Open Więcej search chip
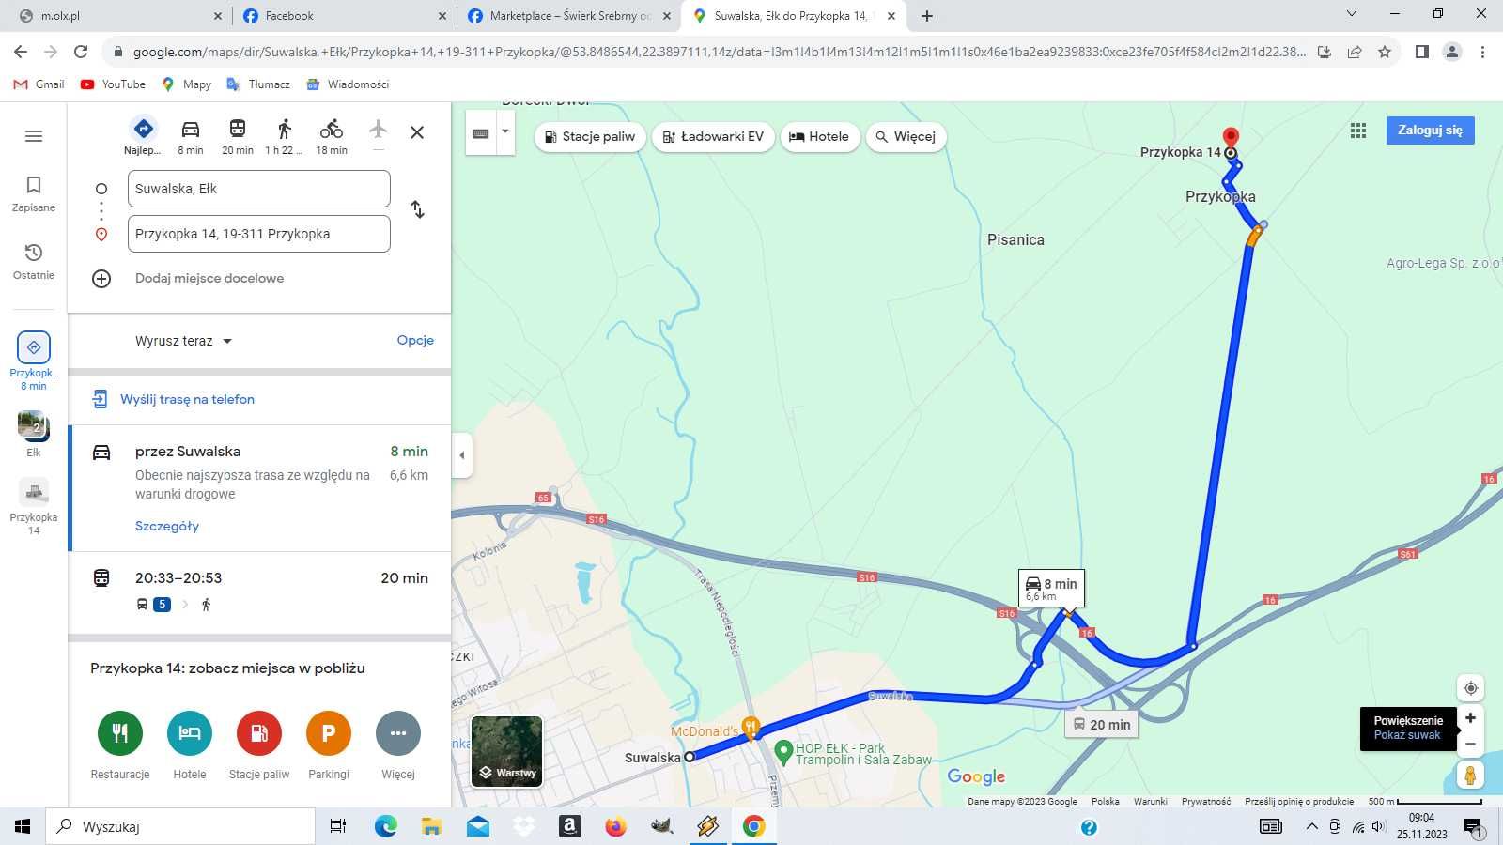The image size is (1503, 845). [x=906, y=136]
